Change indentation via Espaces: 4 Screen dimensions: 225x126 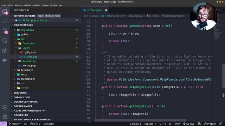150,124
